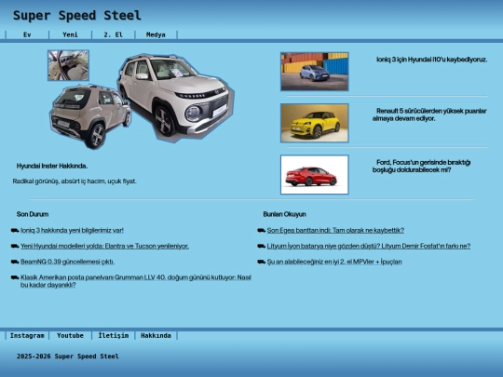Open the Youtube footer link
The image size is (503, 377).
(x=70, y=336)
